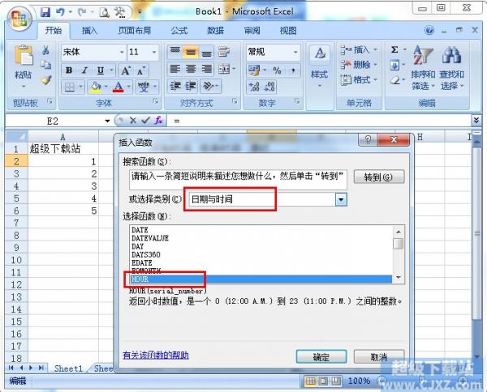Apply cell borders icon
Viewport: 487px width, 392px height.
pos(69,87)
